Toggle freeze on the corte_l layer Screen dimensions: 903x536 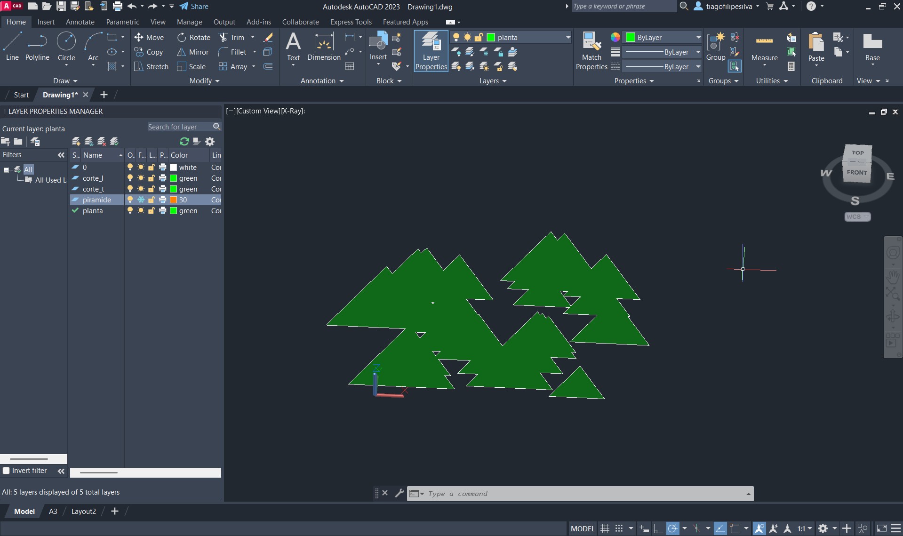click(141, 178)
